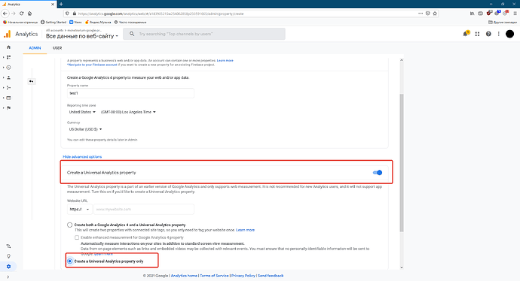Toggle browser sidebar view icon
Viewport: 520px width, 281px height.
(480, 14)
